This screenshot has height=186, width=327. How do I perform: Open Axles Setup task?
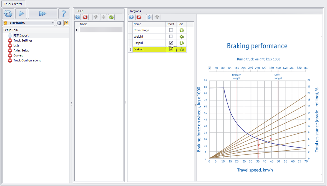tap(21, 50)
